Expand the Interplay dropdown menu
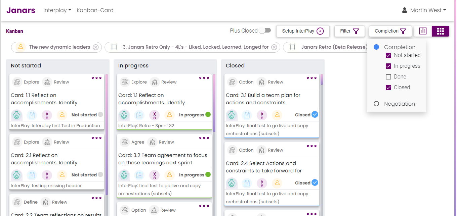The image size is (457, 216). coord(57,10)
